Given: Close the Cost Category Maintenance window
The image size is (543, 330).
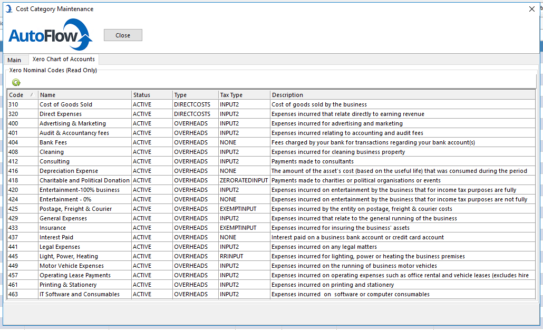Looking at the screenshot, I should (532, 9).
